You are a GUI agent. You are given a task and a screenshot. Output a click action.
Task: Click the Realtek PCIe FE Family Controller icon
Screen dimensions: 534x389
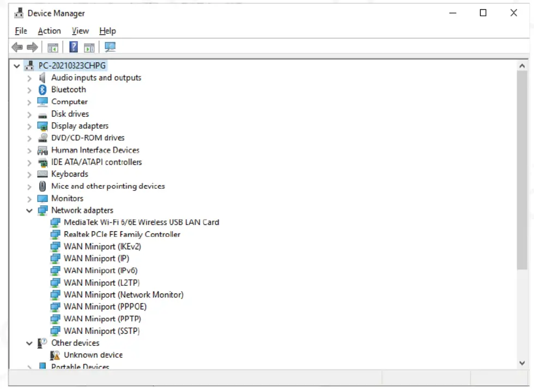[x=55, y=235]
